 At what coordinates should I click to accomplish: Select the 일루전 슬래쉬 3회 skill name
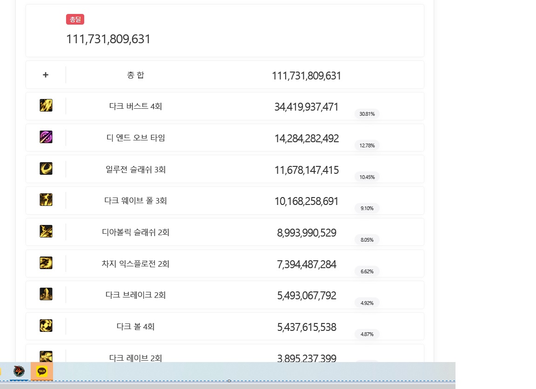(x=135, y=170)
